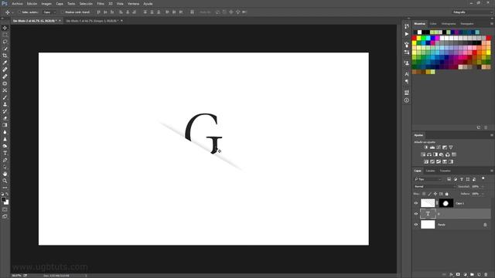Hide the Fondo background layer
The width and height of the screenshot is (495, 278).
pos(416,225)
